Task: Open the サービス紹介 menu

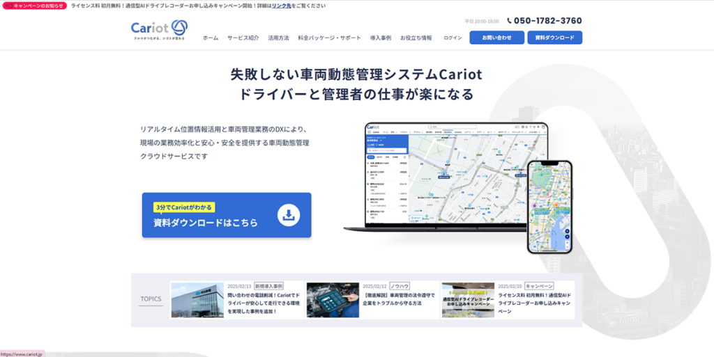Action: pyautogui.click(x=243, y=38)
